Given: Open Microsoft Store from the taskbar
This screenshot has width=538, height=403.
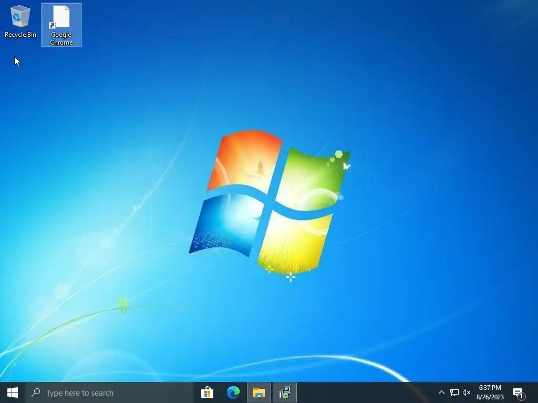Looking at the screenshot, I should pyautogui.click(x=207, y=393).
